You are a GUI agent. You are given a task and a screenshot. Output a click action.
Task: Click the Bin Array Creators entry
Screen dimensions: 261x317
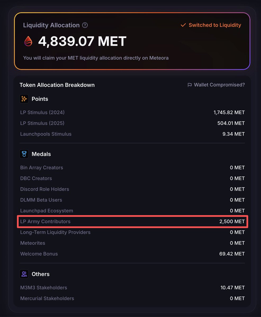point(42,167)
